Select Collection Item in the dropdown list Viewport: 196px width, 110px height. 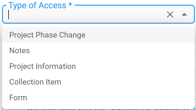coord(98,82)
